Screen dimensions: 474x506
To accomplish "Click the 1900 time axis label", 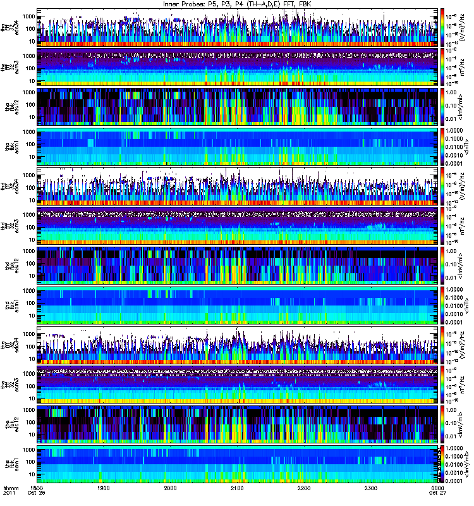I will pyautogui.click(x=104, y=488).
